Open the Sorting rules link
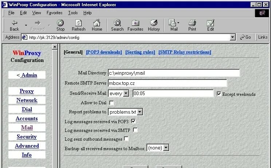 (140, 52)
